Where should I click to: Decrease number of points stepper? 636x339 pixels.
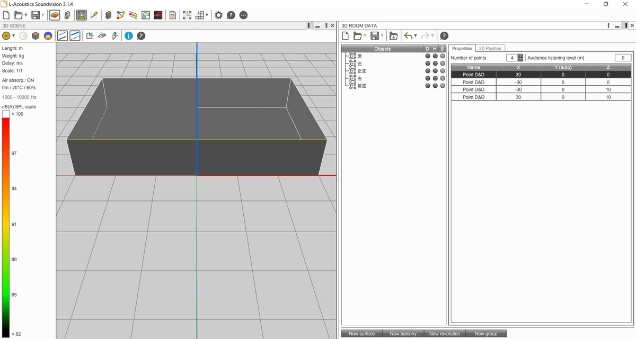point(520,60)
